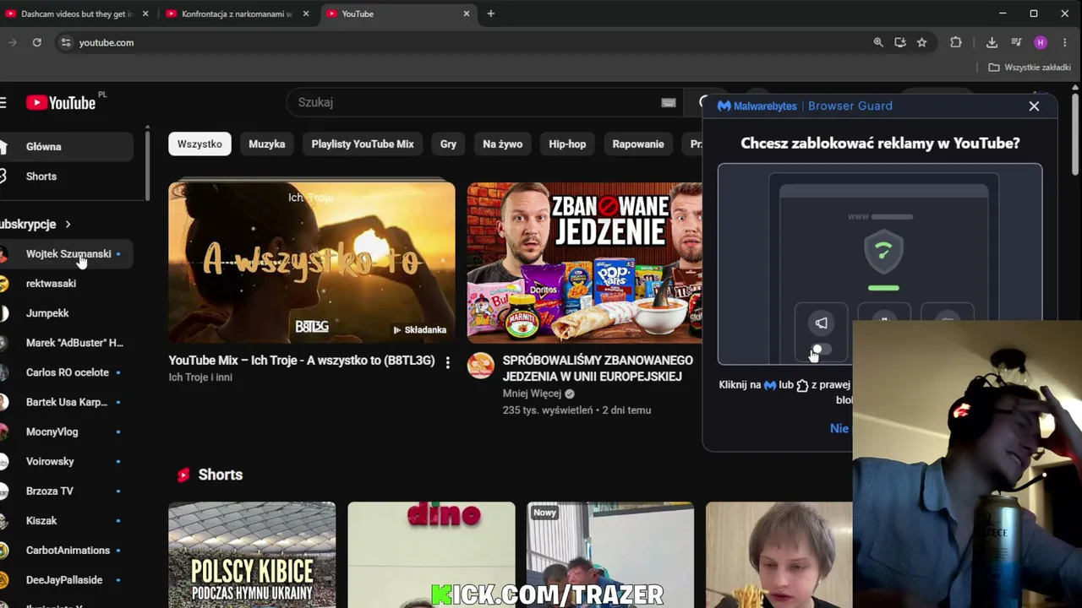
Task: Open rektwasaki channel subscription
Action: 66,283
